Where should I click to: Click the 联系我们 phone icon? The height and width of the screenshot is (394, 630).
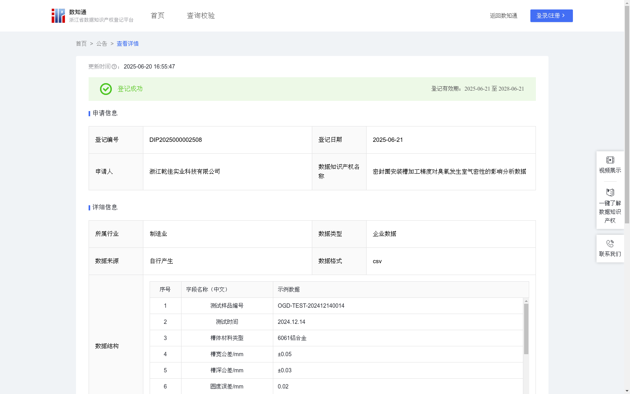point(610,243)
